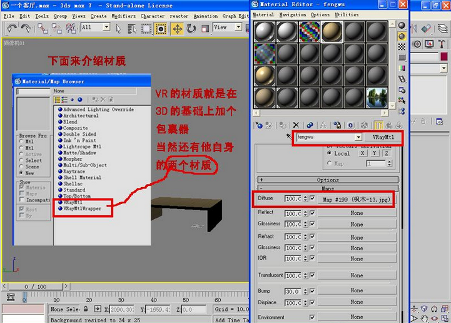Toggle the Translucent map checkbox

[312, 275]
